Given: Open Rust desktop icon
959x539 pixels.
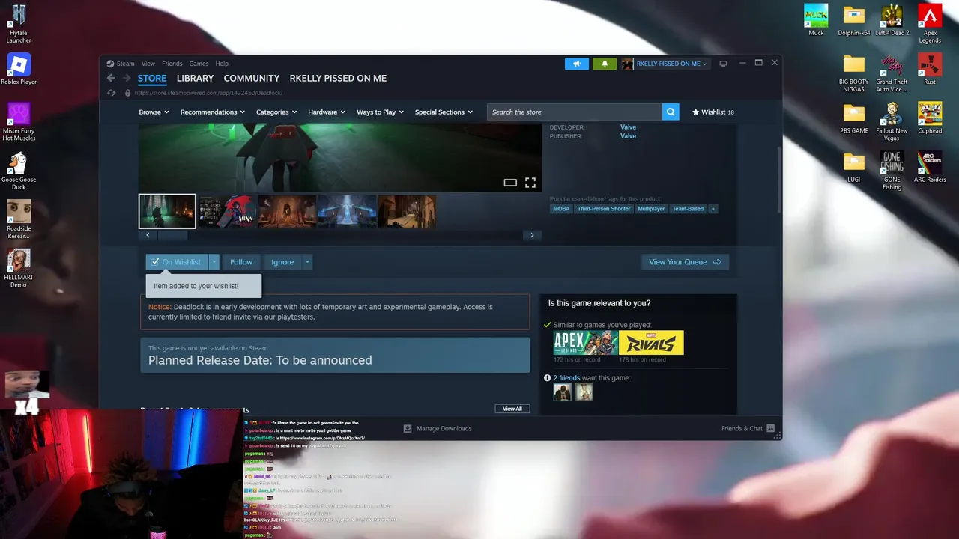Looking at the screenshot, I should [x=930, y=69].
